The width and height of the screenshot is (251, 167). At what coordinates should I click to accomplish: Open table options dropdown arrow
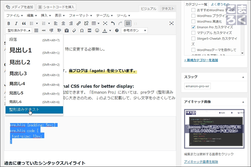99,23
